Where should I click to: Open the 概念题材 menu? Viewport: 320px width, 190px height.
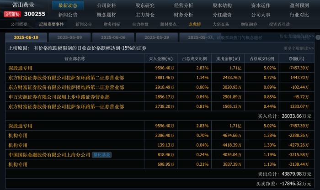pyautogui.click(x=107, y=15)
